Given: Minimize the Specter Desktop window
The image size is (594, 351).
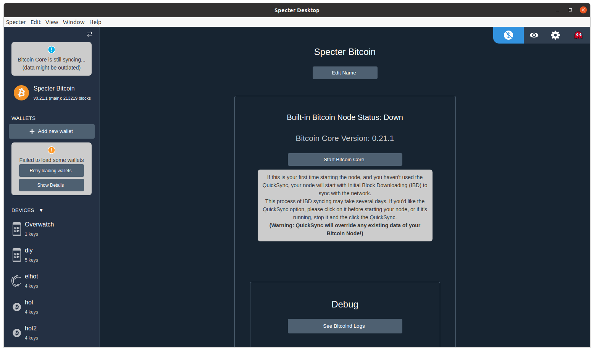Looking at the screenshot, I should (557, 10).
